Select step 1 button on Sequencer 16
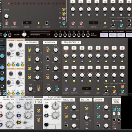 coord(66,48)
